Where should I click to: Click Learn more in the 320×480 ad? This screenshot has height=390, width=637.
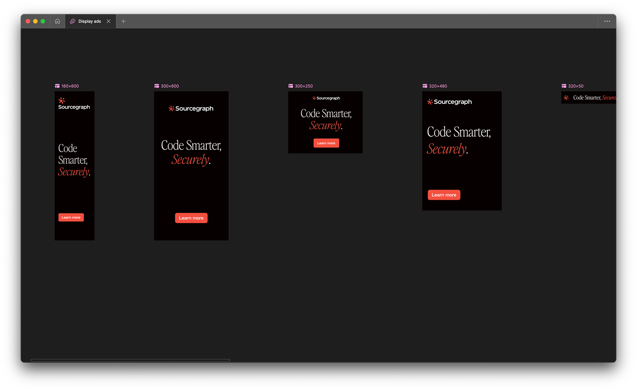click(444, 195)
